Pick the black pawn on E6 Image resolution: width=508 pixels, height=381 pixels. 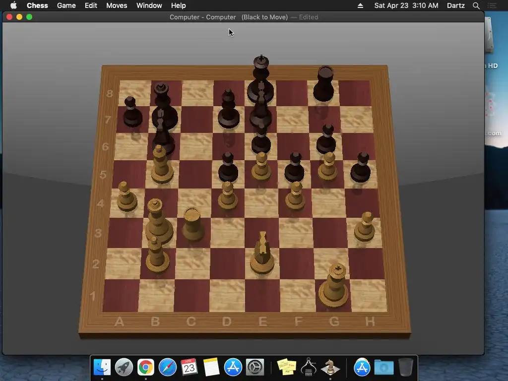[x=261, y=139]
